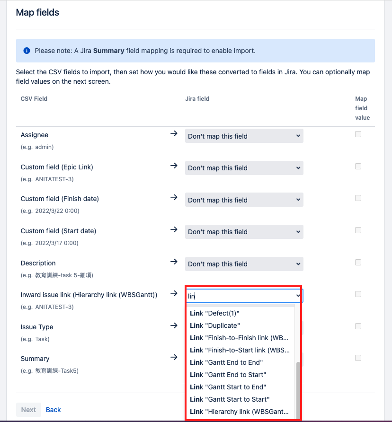
Task: Choose Link "Gantt Start to Start"
Action: (241, 399)
